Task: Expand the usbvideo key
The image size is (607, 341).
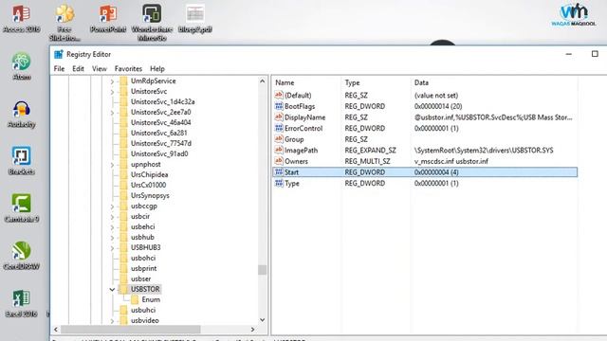Action: click(x=112, y=320)
